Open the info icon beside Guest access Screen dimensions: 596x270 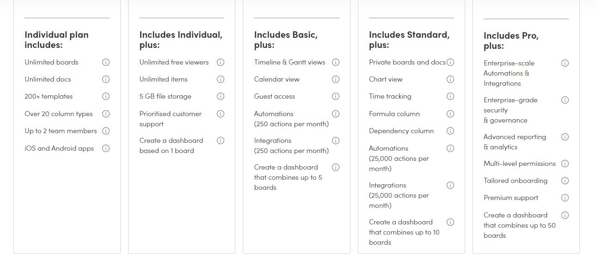pos(336,96)
